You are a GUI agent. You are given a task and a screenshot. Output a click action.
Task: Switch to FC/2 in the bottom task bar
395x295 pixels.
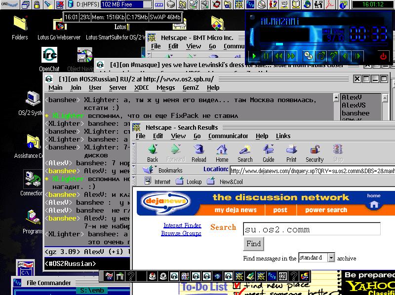click(272, 277)
